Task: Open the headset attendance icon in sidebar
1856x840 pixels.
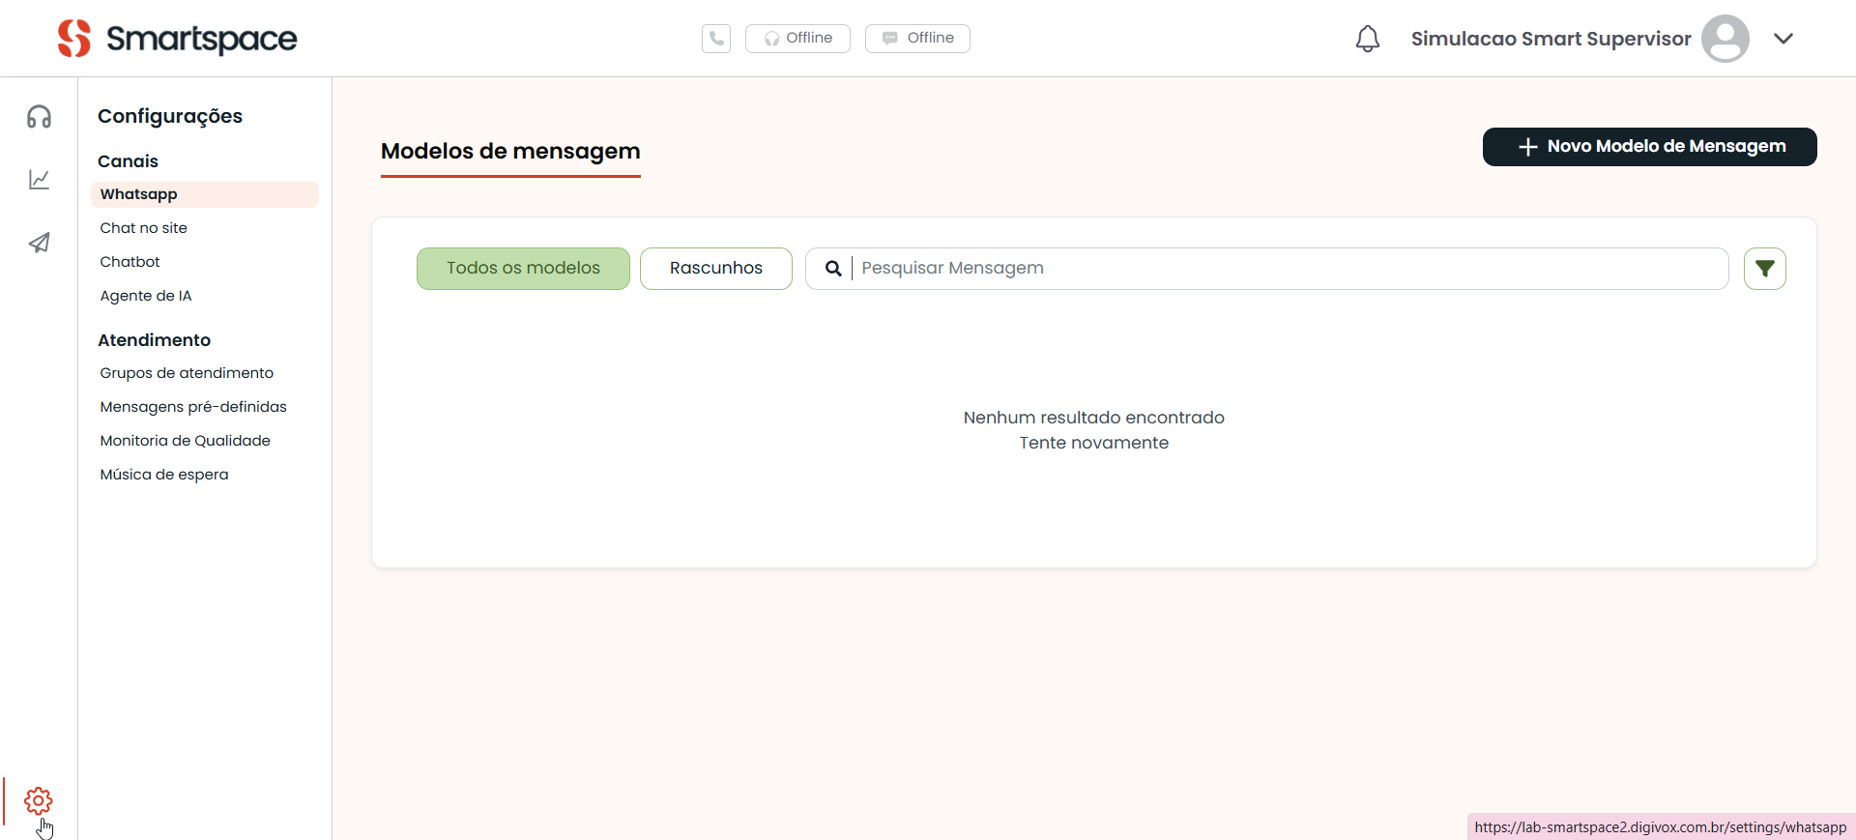Action: 39,117
